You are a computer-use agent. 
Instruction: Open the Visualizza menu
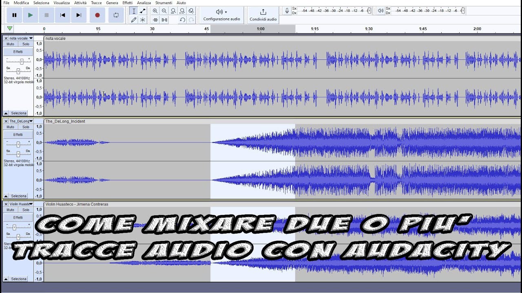[62, 3]
